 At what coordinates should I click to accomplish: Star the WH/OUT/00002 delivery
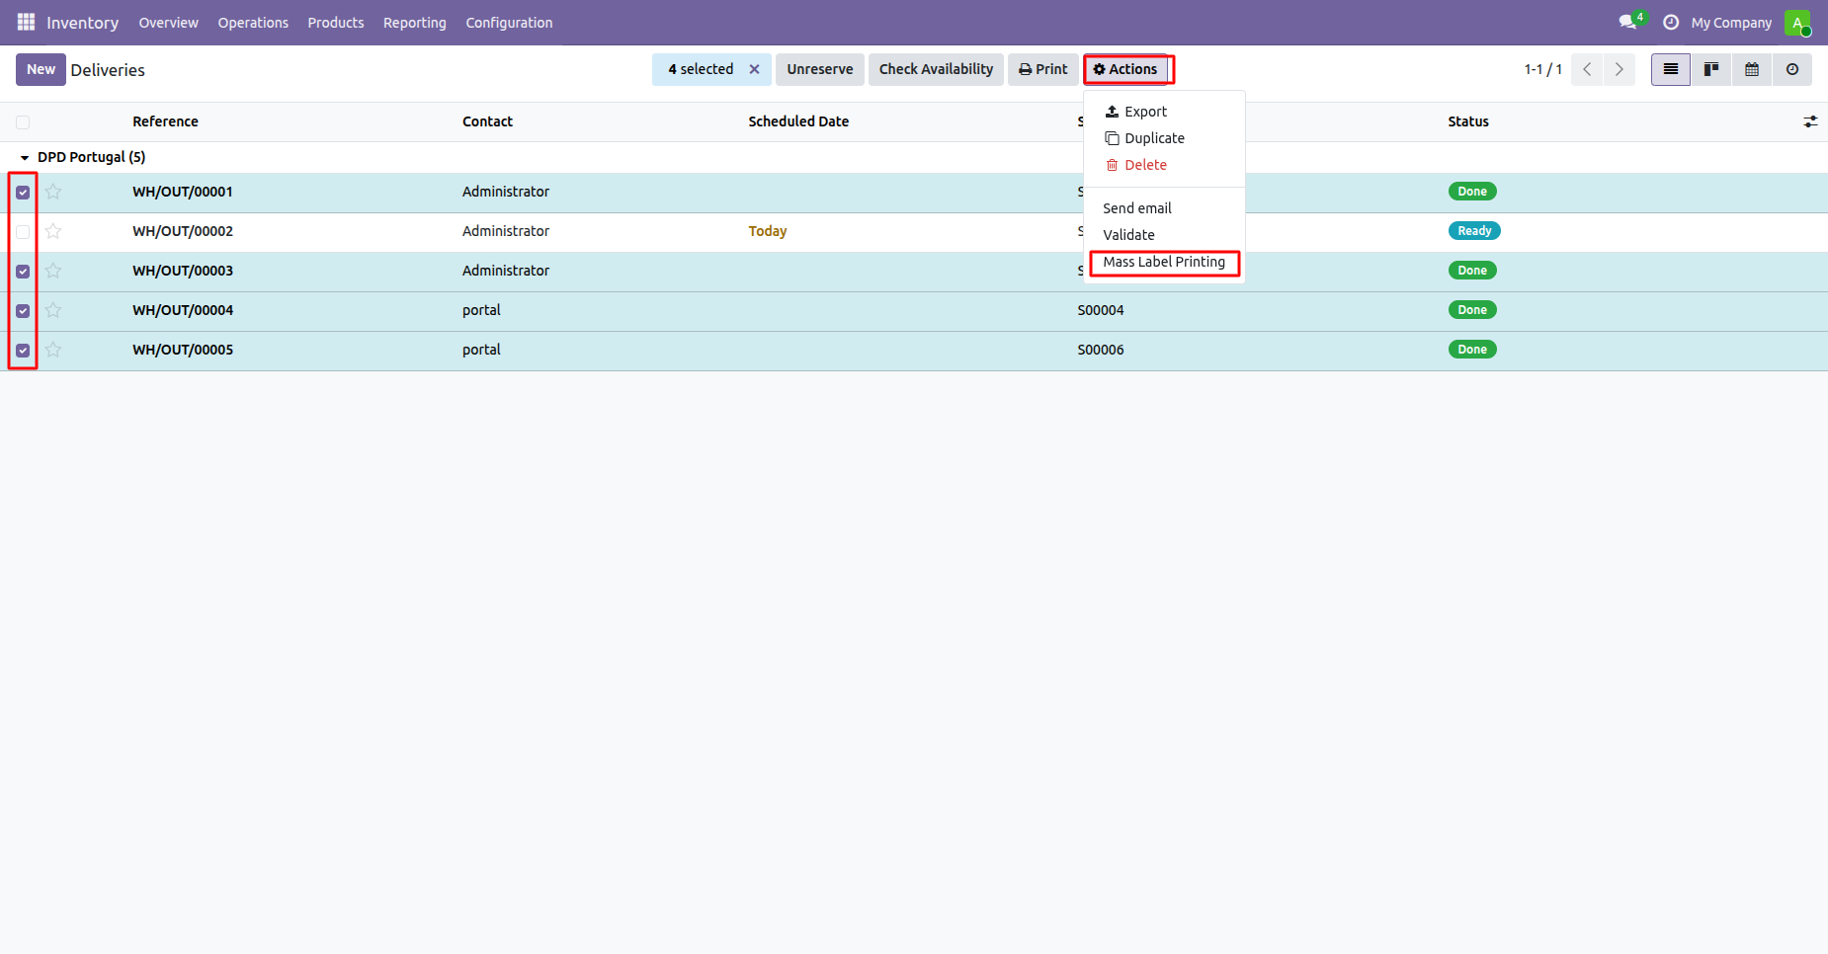point(53,231)
